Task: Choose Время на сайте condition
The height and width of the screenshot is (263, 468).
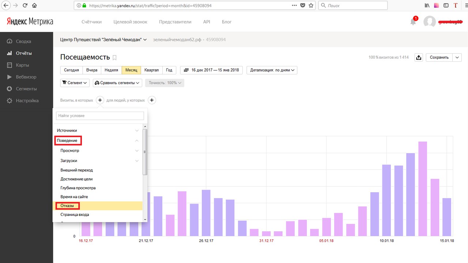Action: pos(98,197)
